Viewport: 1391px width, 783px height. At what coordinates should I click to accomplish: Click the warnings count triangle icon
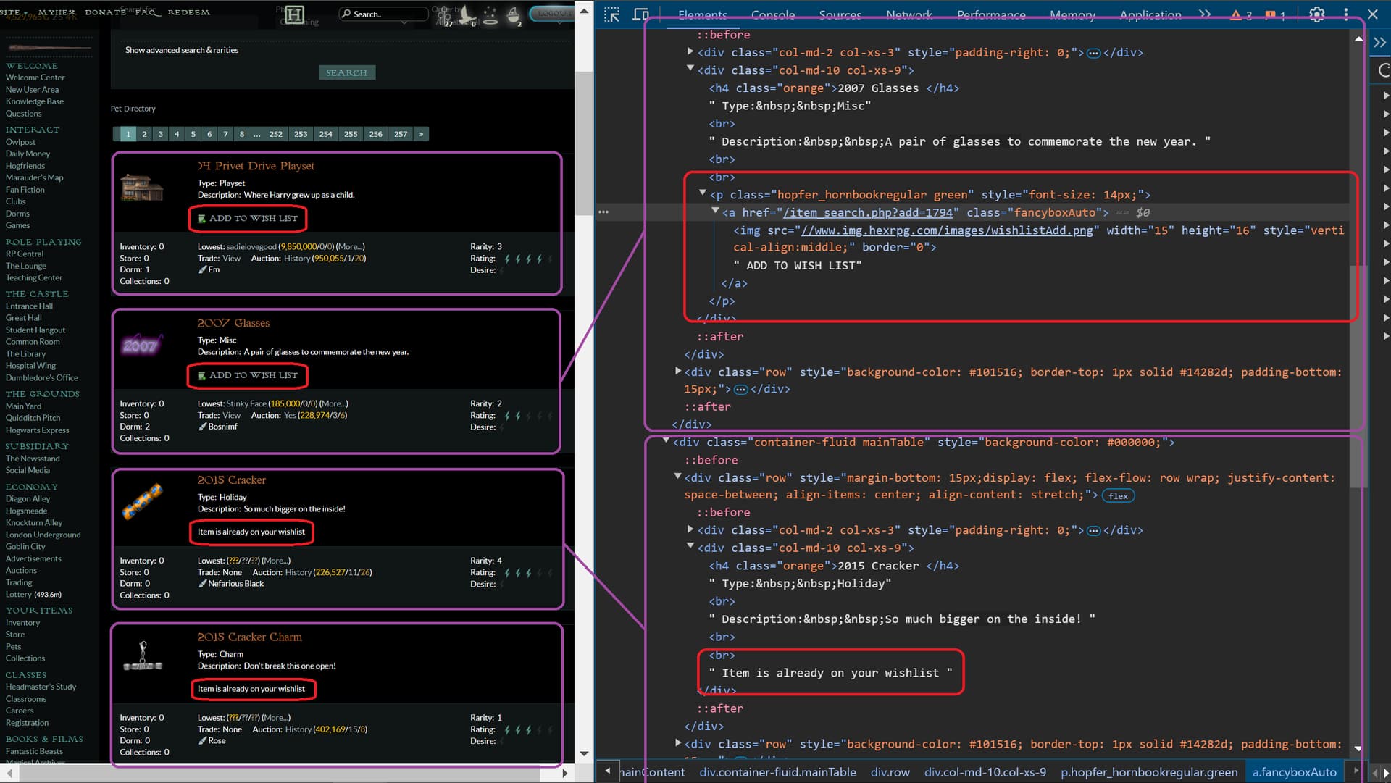click(1236, 15)
